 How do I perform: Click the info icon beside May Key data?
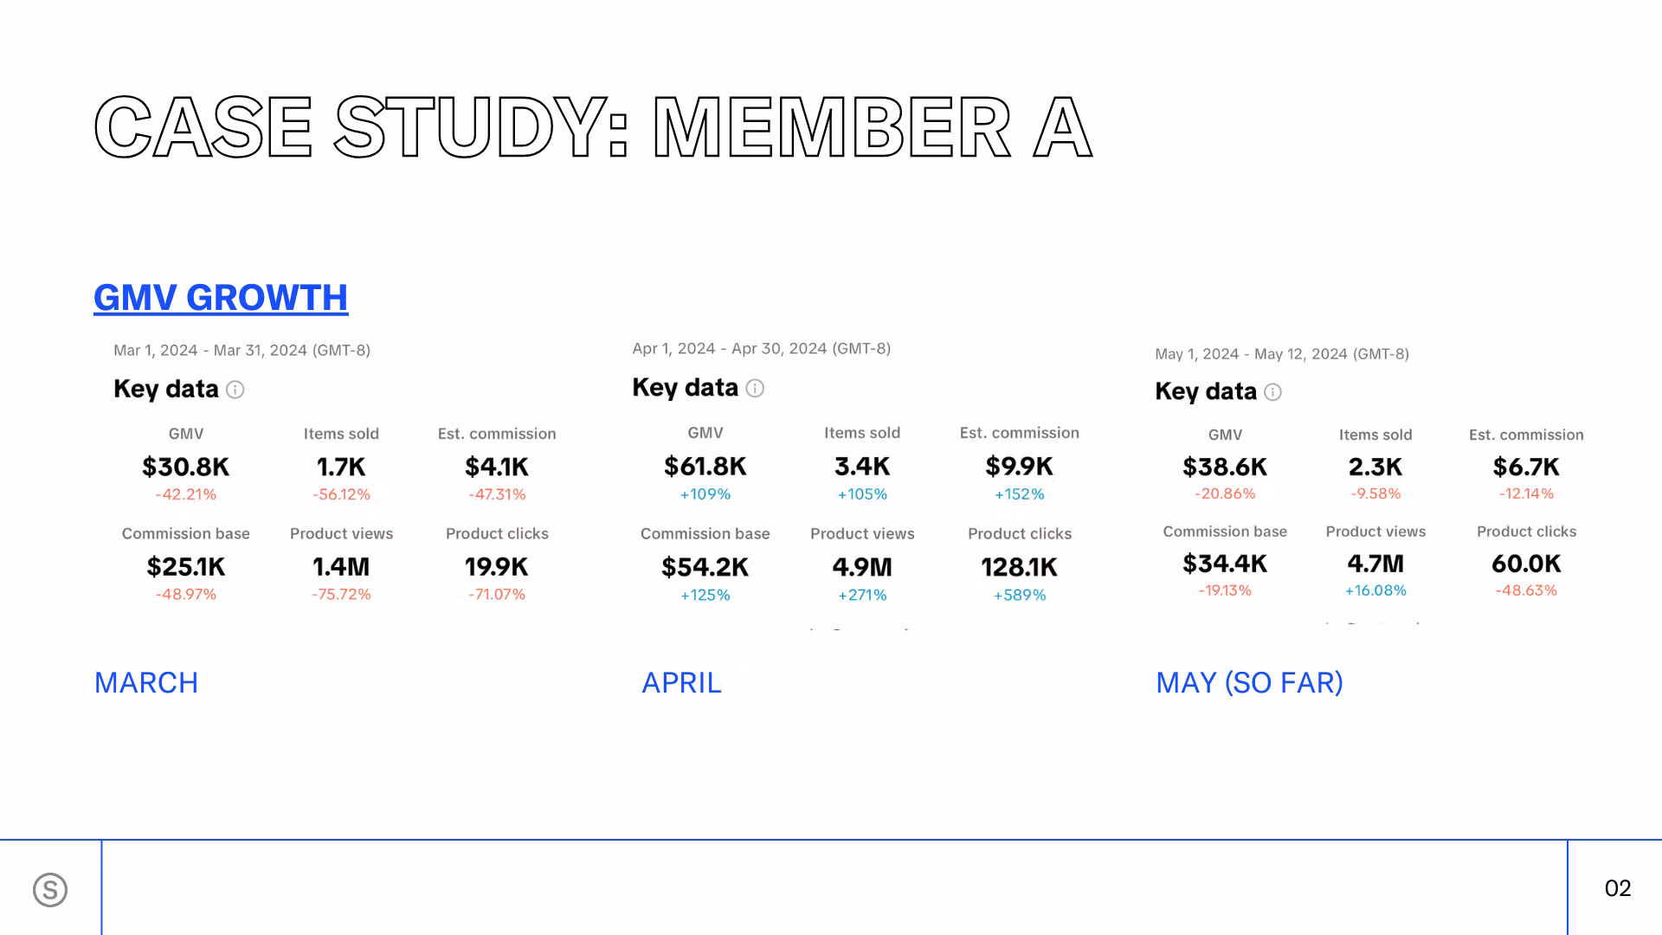[x=1272, y=392]
